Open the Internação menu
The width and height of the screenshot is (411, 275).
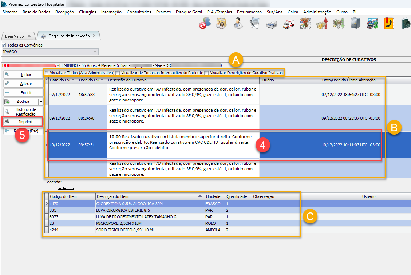pyautogui.click(x=111, y=12)
